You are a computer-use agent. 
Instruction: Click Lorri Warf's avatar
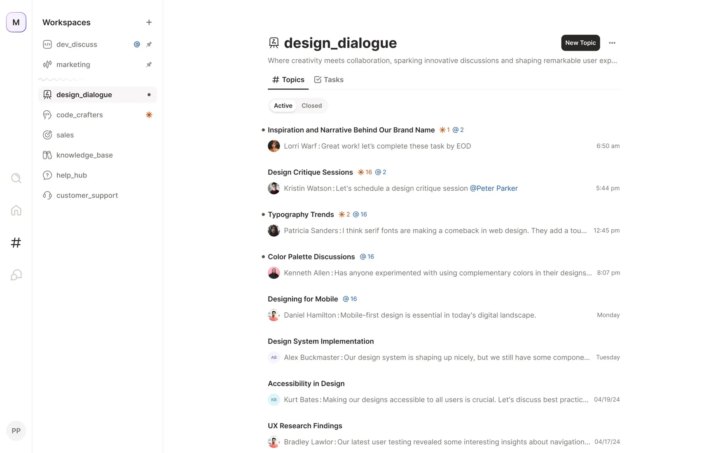point(274,146)
